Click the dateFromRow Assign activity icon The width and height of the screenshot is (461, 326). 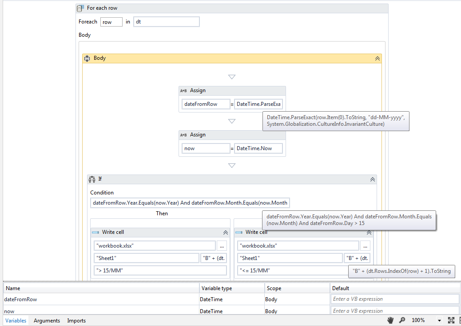click(183, 91)
